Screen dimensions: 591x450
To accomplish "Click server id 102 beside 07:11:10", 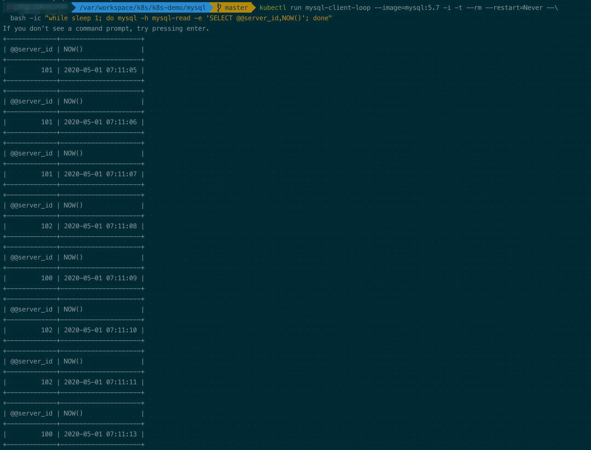I will tap(47, 330).
